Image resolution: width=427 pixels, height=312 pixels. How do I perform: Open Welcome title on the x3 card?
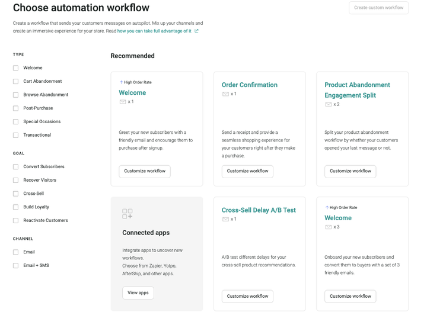(x=338, y=218)
